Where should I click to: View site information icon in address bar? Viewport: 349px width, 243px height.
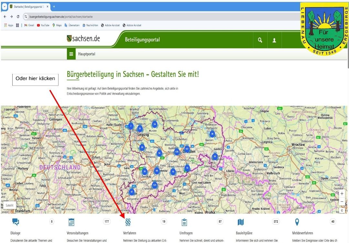click(x=26, y=17)
